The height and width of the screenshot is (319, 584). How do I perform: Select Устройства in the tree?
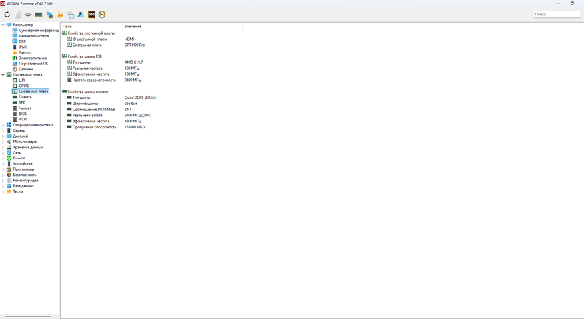click(23, 164)
